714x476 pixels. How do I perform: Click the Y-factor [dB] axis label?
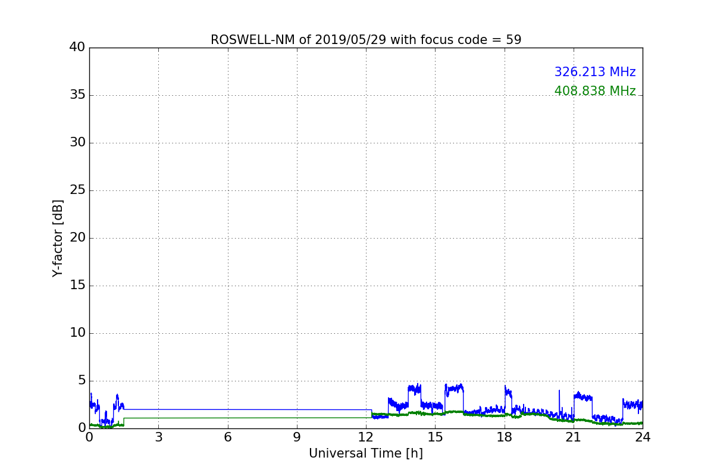point(58,238)
